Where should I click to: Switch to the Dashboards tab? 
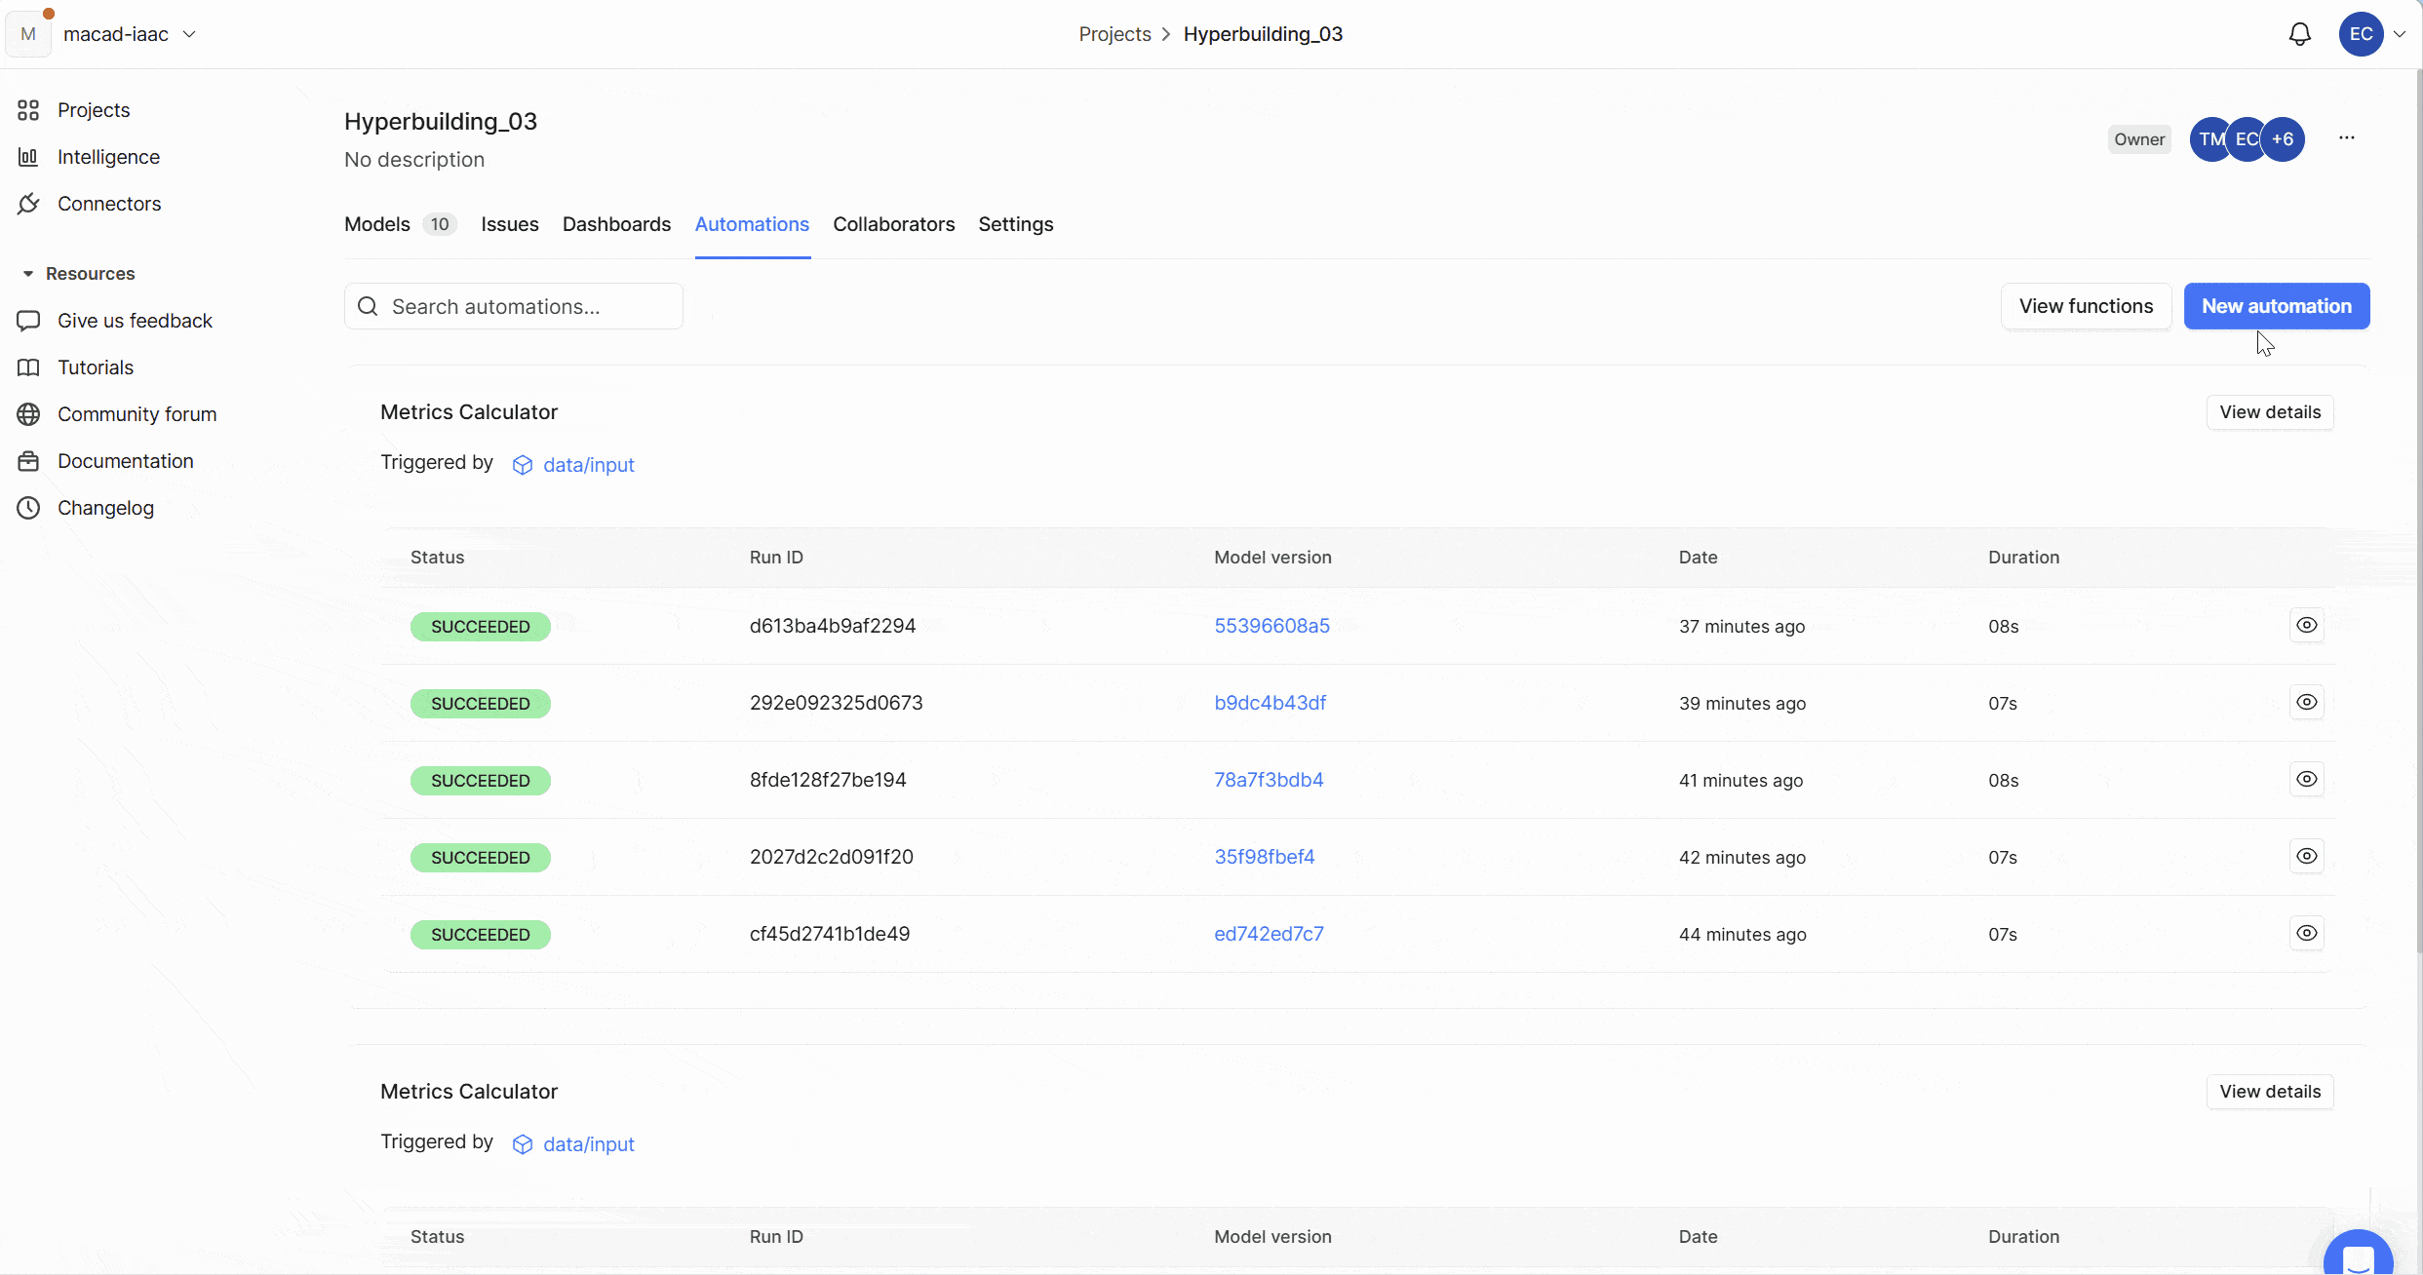tap(616, 224)
